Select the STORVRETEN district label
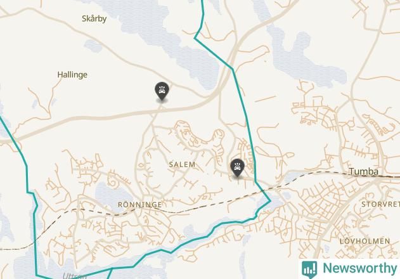 (380, 204)
